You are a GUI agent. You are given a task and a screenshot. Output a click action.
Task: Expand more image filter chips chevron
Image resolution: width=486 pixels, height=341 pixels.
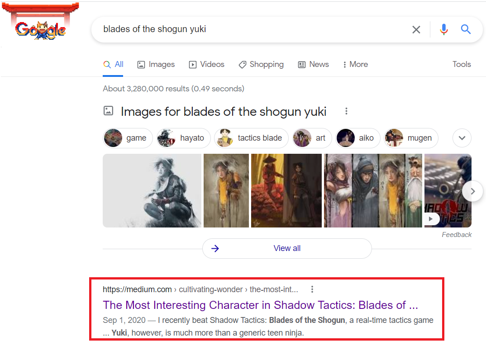(462, 138)
